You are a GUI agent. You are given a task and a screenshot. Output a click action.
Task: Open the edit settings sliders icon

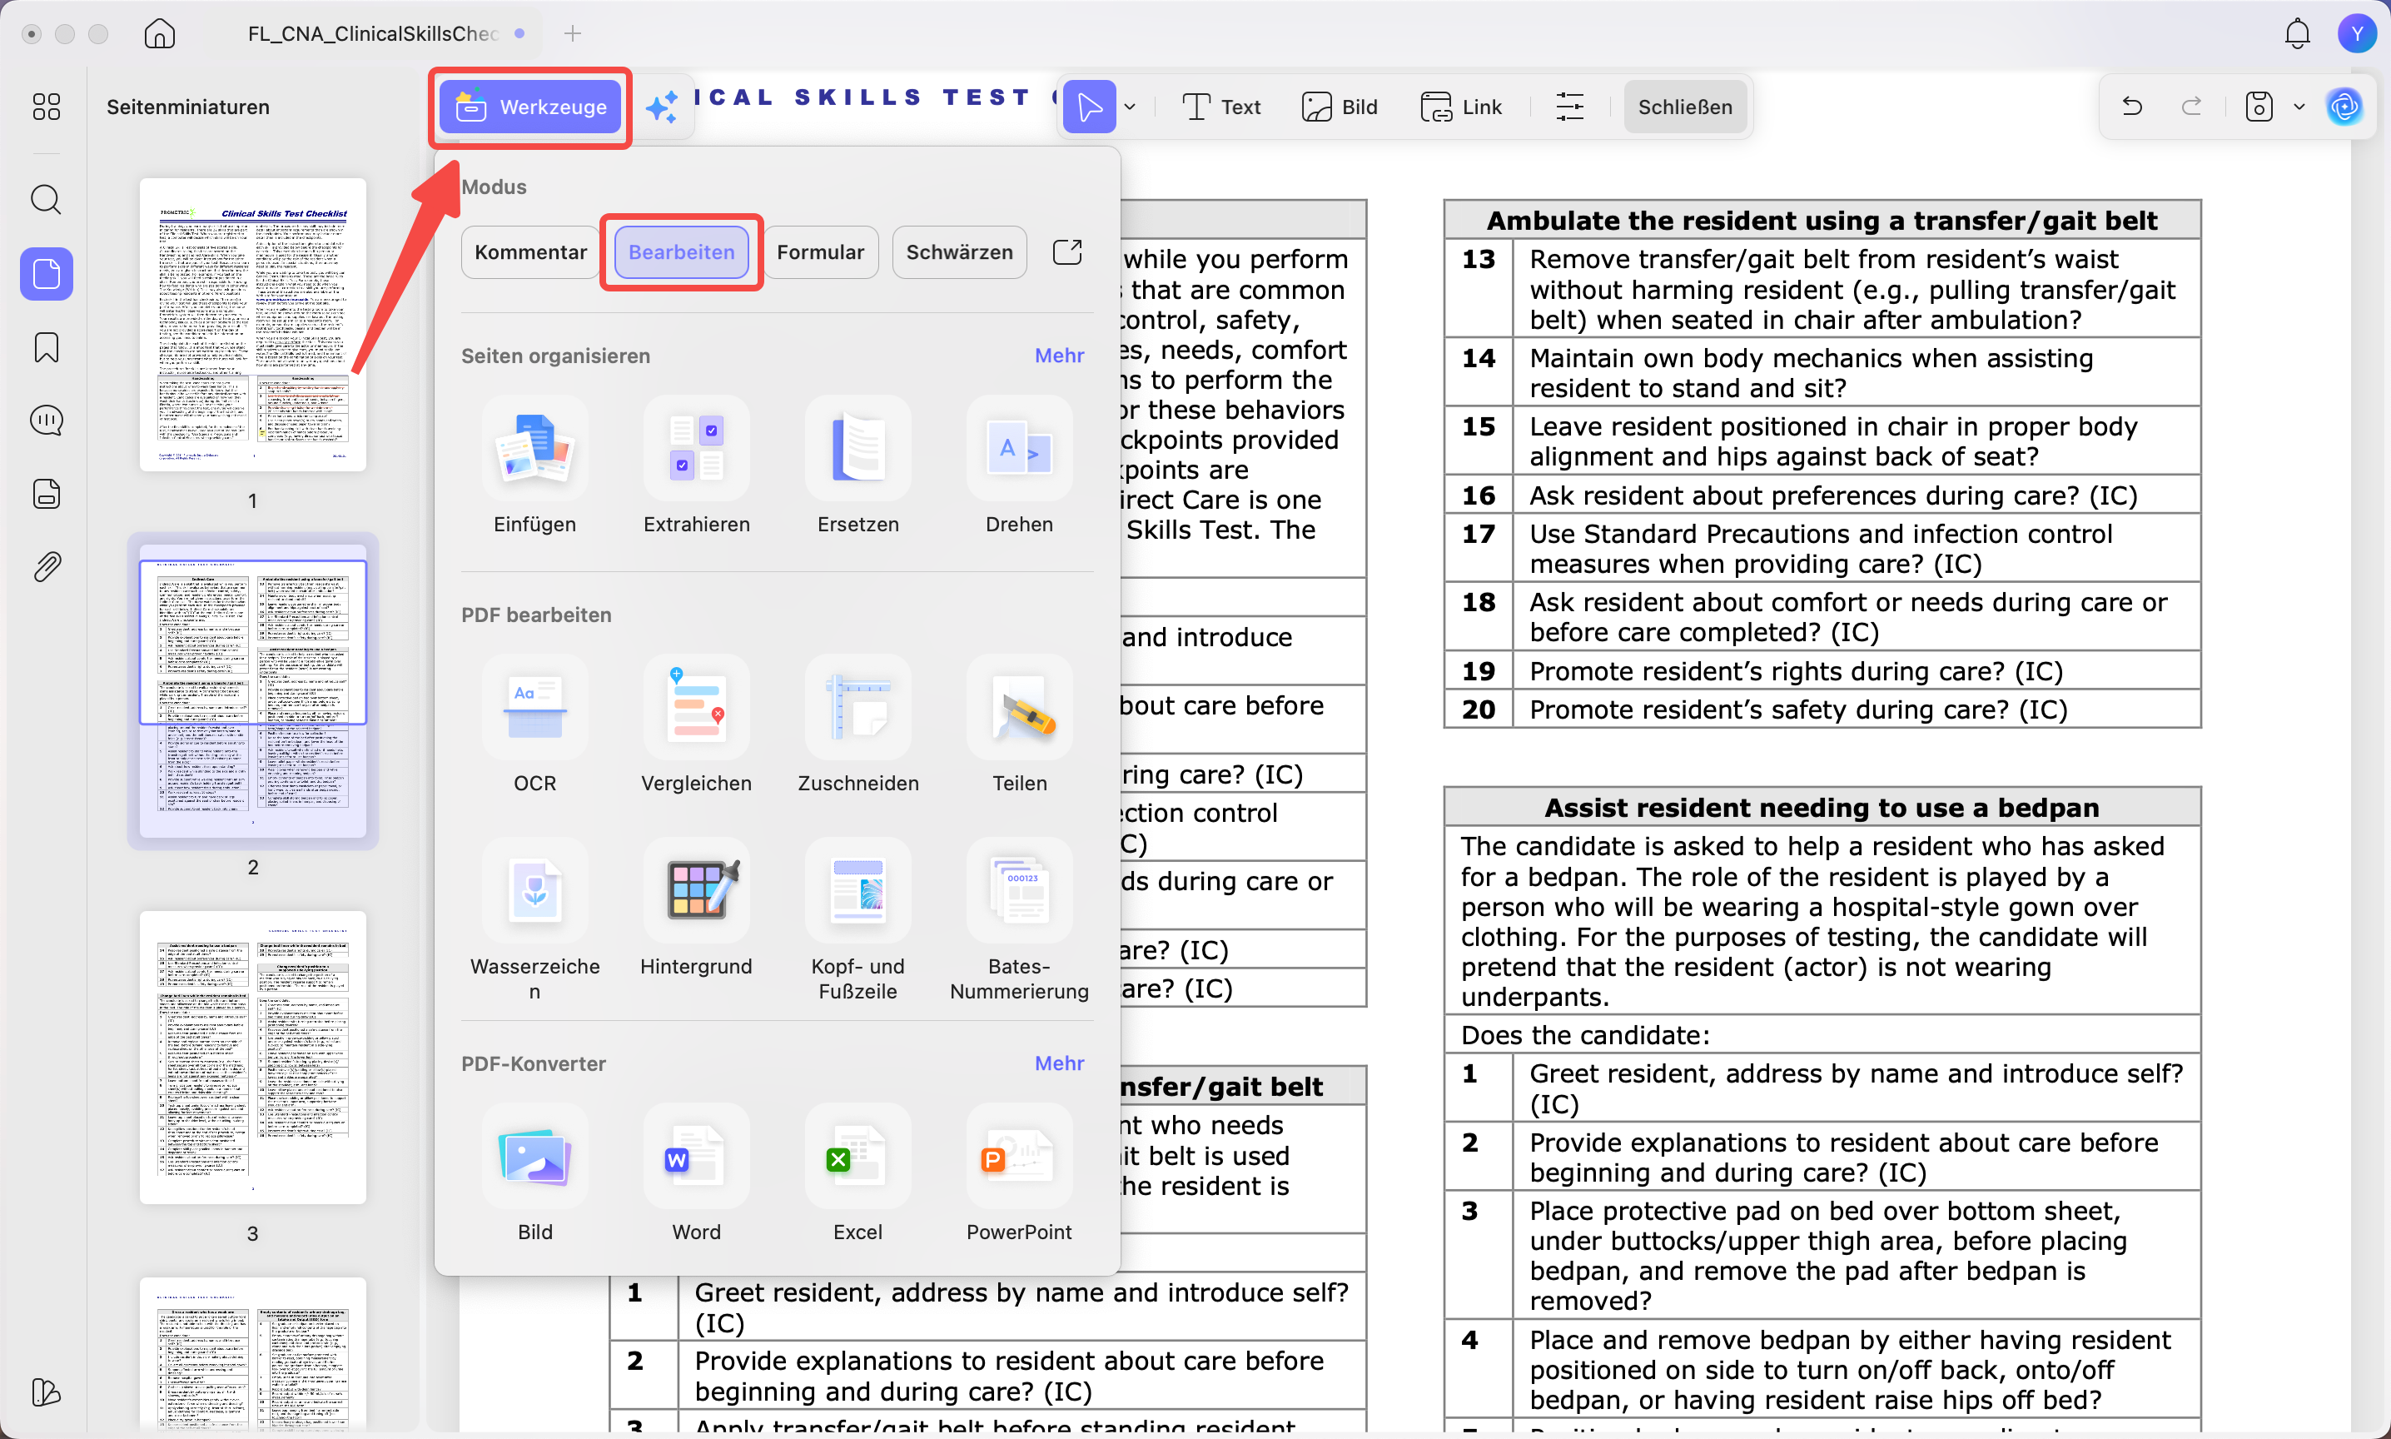[x=1569, y=107]
